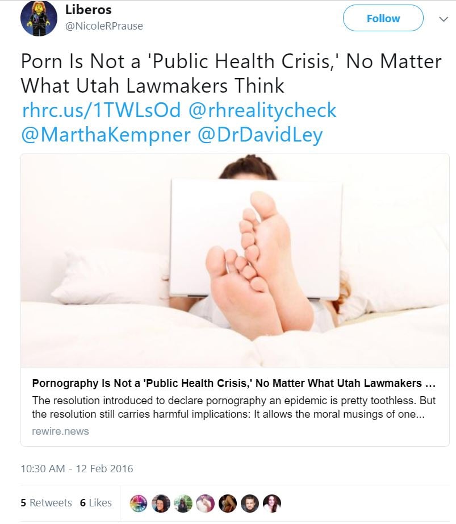Expand the tweet options chevron
Viewport: 456px width, 524px height.
444,19
